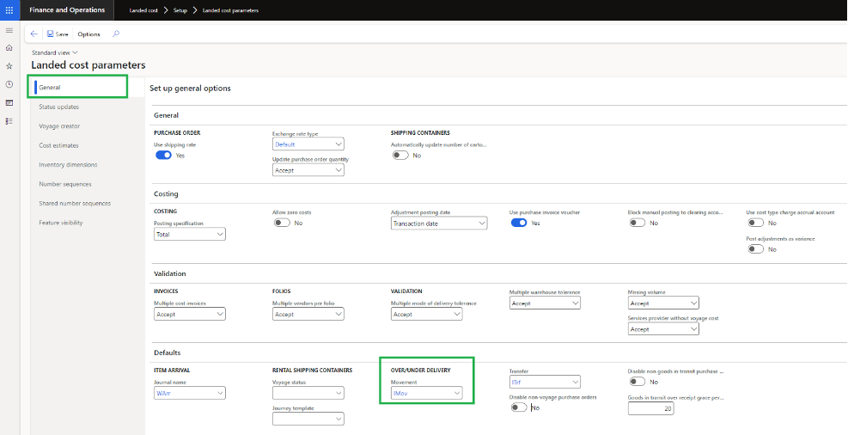848x435 pixels.
Task: Click the grace period field showing 20
Action: coord(650,409)
